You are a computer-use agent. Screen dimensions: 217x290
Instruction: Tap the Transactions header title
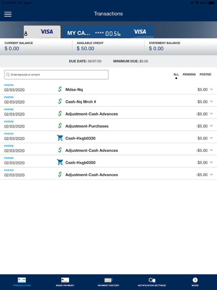pos(108,14)
